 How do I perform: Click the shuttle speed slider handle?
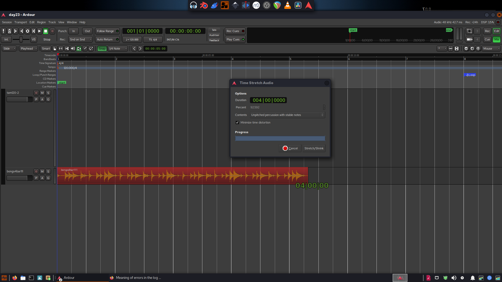pyautogui.click(x=21, y=39)
